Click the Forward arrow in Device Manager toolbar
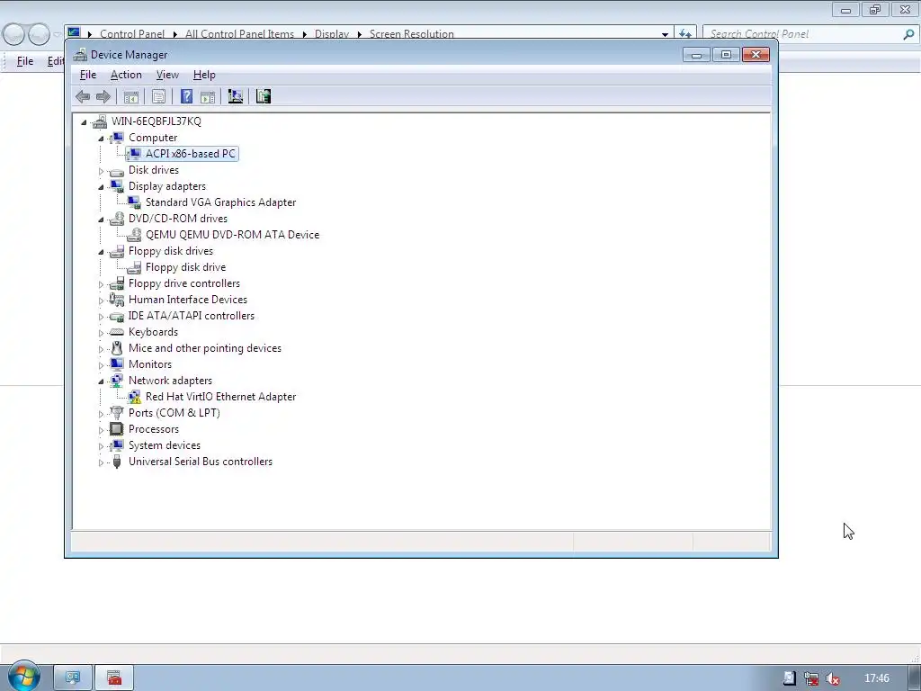This screenshot has height=691, width=921. pos(103,97)
